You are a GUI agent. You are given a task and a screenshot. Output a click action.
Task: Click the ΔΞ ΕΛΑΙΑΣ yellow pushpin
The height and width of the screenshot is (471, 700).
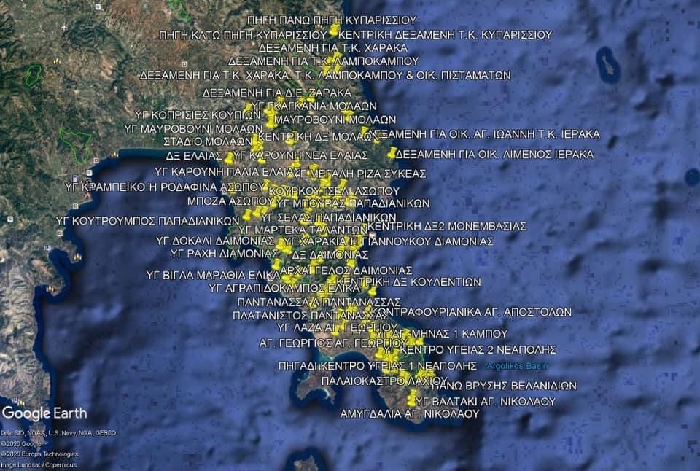pyautogui.click(x=229, y=157)
